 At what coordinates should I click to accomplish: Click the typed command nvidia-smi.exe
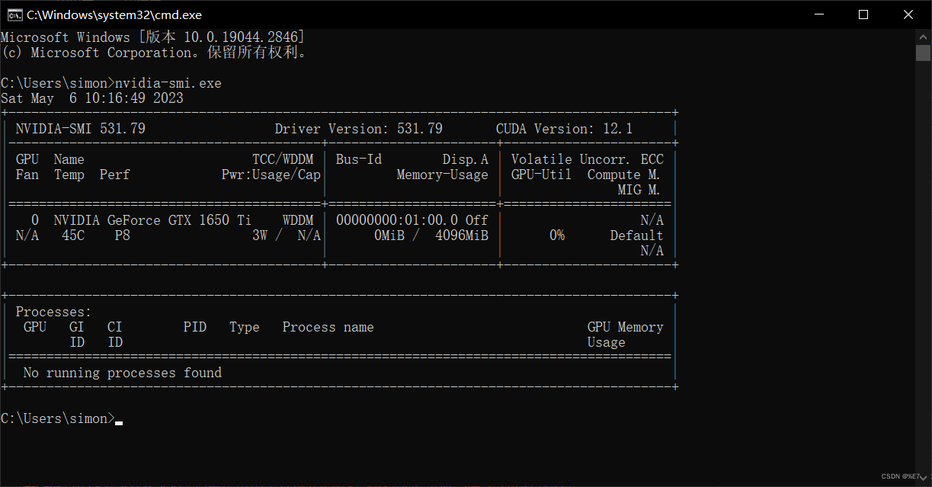168,83
